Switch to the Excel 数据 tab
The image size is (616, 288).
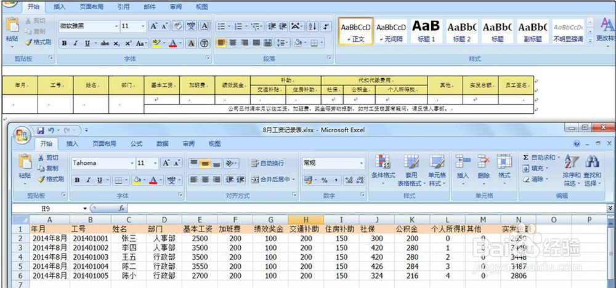(162, 143)
